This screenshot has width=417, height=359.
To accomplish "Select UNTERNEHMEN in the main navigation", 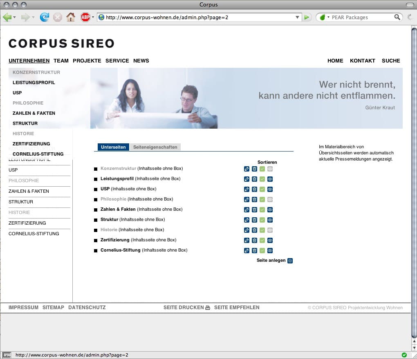I will click(29, 61).
